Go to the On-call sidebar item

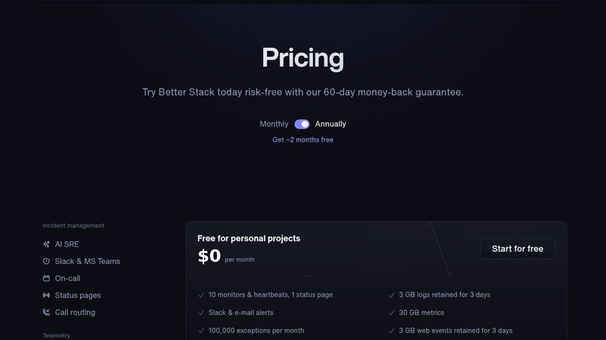pos(68,278)
